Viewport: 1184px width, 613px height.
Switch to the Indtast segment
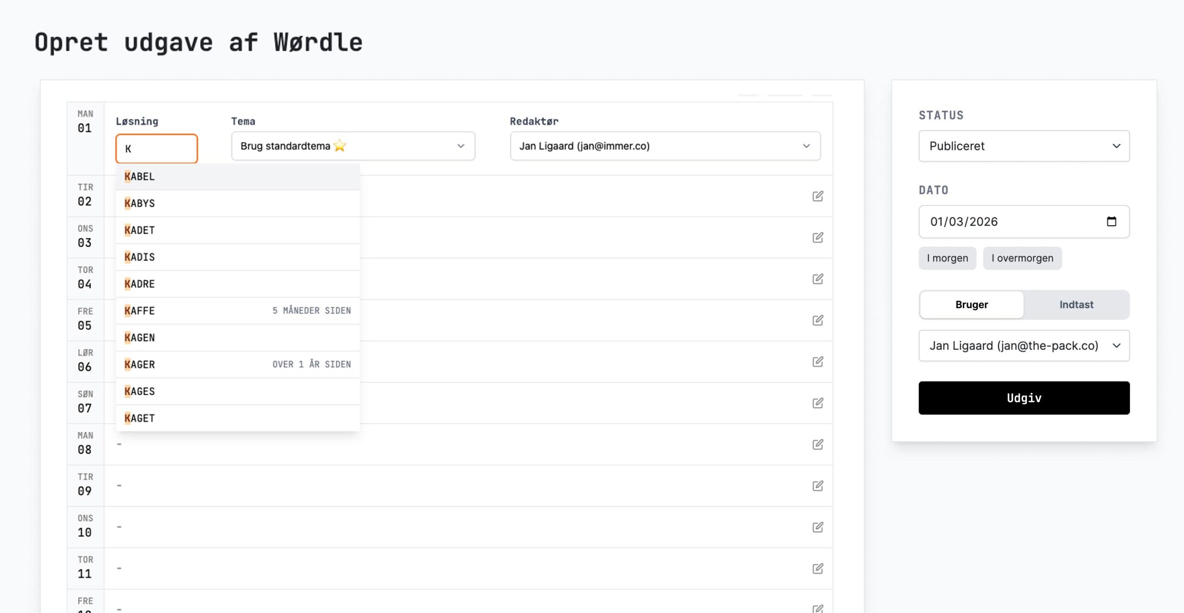tap(1076, 304)
